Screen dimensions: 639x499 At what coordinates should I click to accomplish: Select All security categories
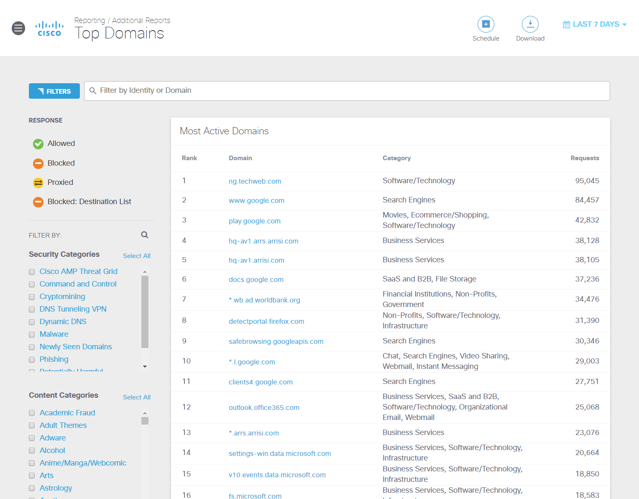[x=136, y=256]
